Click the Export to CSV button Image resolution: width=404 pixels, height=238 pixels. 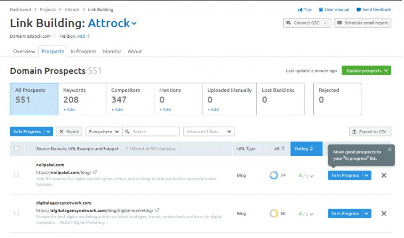(x=370, y=132)
